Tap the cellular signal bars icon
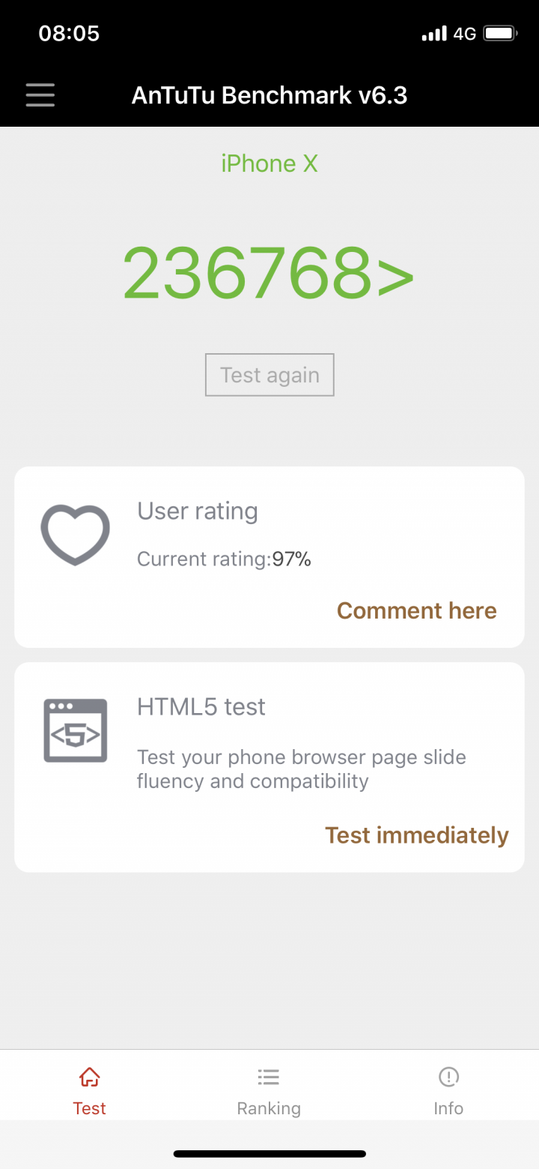This screenshot has width=539, height=1169. click(x=434, y=34)
